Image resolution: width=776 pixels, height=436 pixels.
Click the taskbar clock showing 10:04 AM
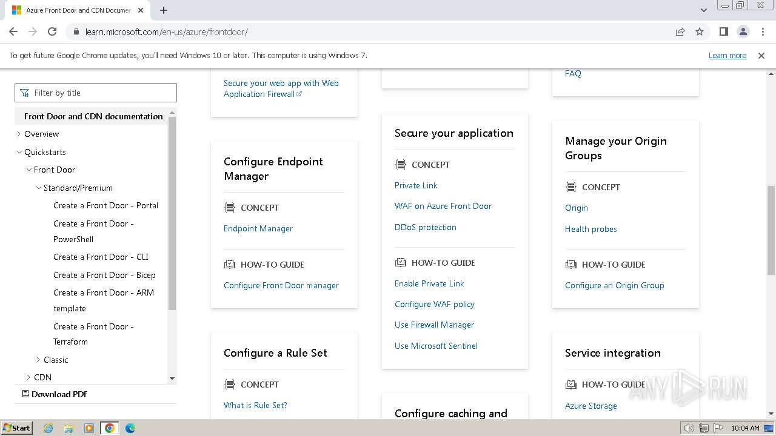click(745, 428)
